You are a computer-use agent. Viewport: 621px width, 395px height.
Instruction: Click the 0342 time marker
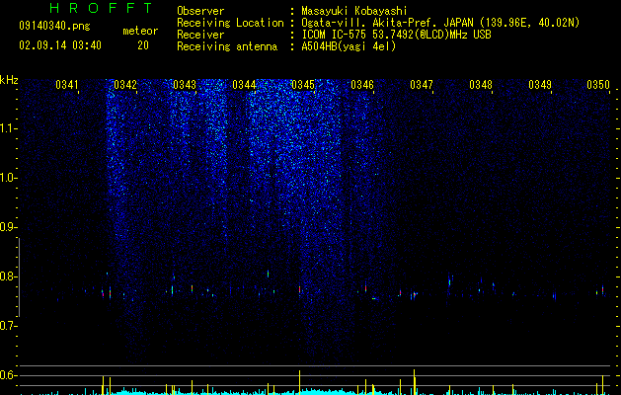pyautogui.click(x=125, y=84)
